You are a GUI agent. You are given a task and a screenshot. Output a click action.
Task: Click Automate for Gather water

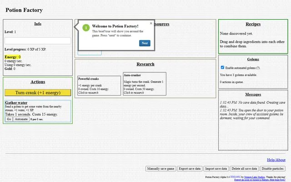pyautogui.click(x=21, y=119)
